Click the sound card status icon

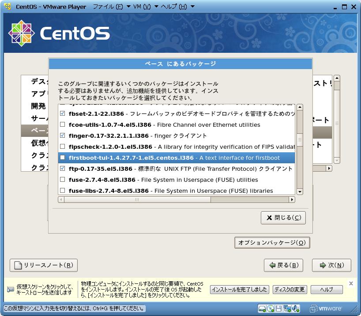(x=295, y=308)
